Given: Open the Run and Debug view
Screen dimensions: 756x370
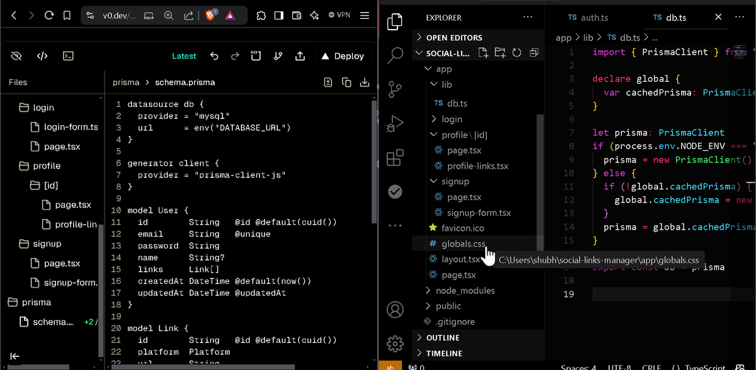Looking at the screenshot, I should pos(395,123).
